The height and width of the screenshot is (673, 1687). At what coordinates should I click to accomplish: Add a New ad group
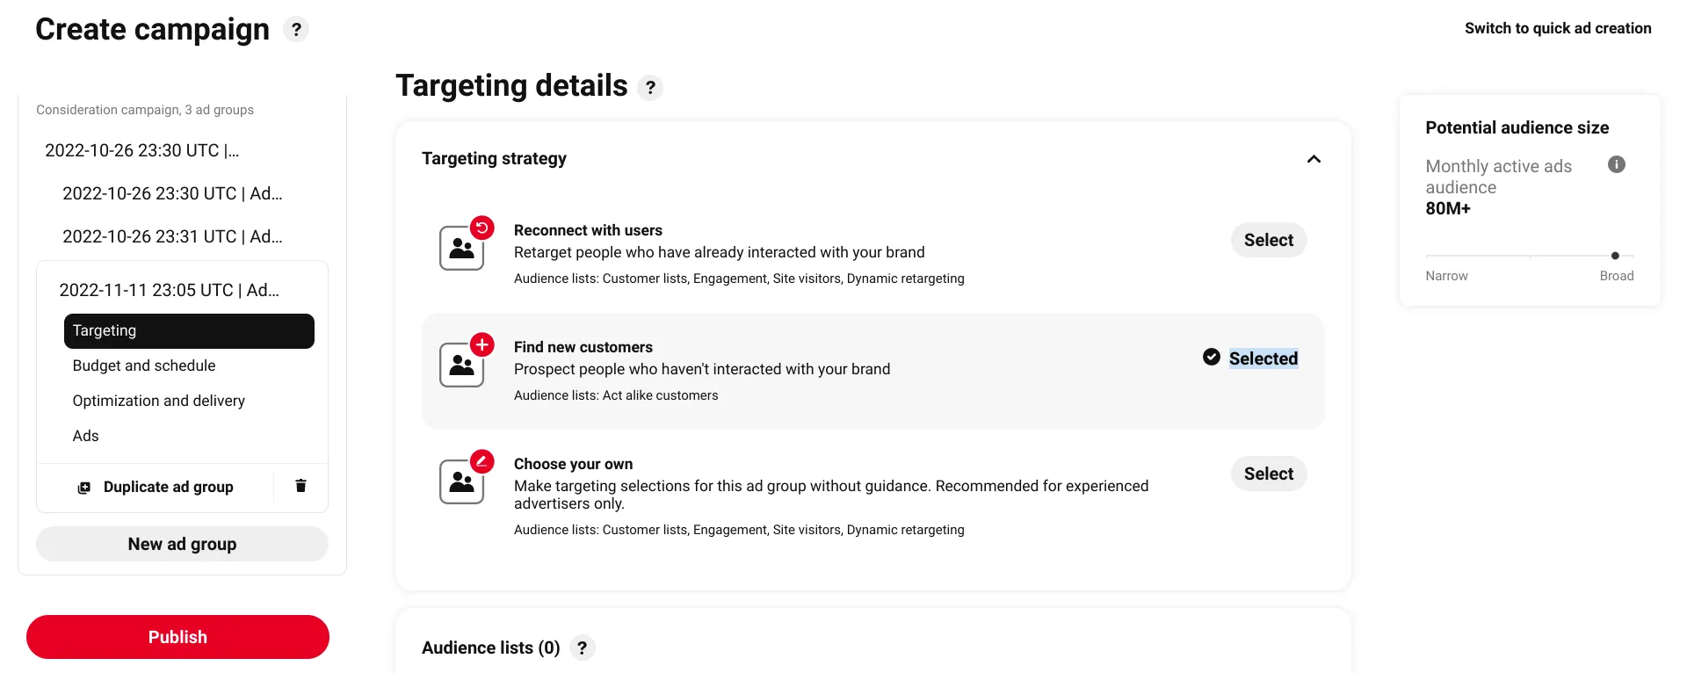click(182, 544)
